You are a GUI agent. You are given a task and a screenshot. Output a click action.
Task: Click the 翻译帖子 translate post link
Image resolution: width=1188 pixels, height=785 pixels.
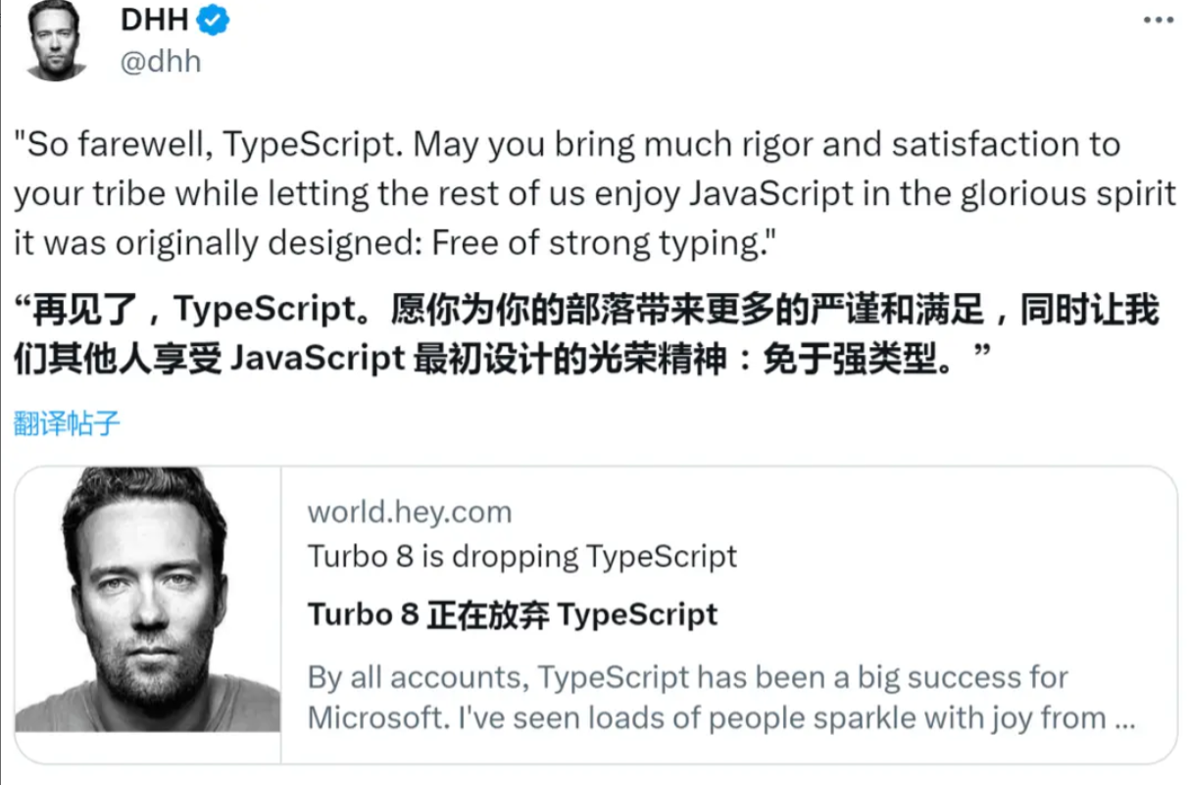pos(67,423)
